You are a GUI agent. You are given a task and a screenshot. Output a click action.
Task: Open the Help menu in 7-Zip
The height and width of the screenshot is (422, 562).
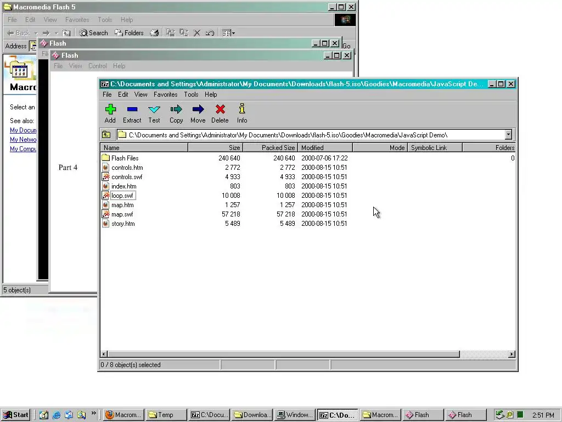coord(211,95)
